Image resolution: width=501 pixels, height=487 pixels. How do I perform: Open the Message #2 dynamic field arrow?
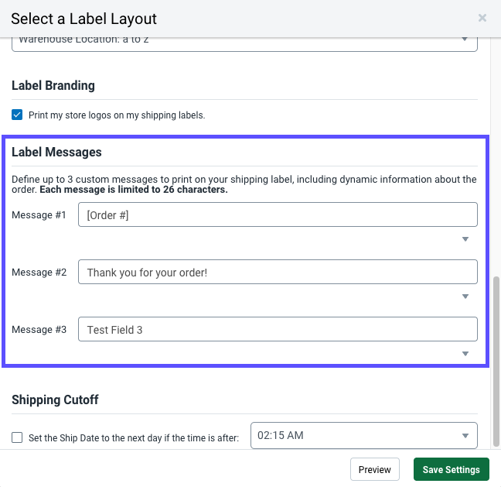pos(465,297)
